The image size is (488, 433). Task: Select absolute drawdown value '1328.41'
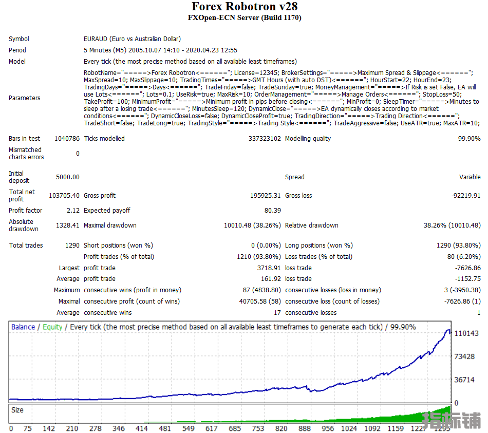pyautogui.click(x=68, y=225)
